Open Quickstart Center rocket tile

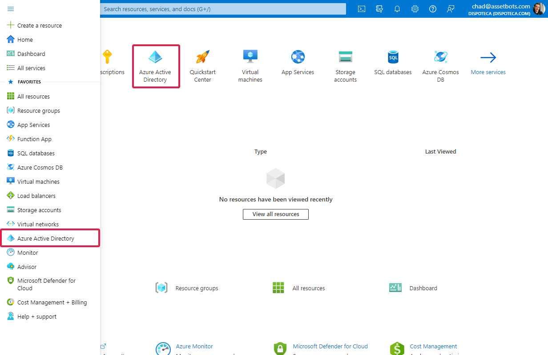203,66
